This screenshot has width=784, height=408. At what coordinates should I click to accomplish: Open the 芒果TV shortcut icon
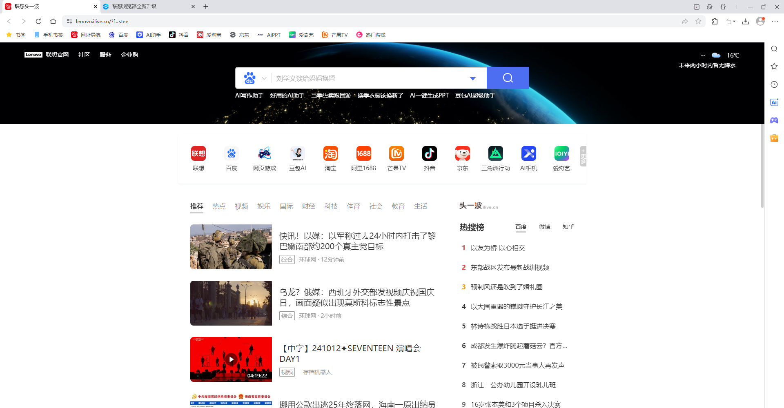point(396,154)
